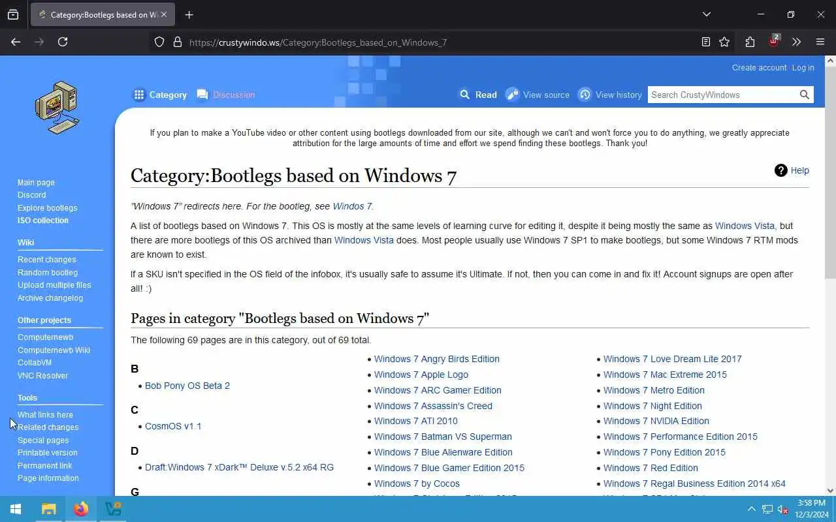836x522 pixels.
Task: Open VNC Resolver link
Action: [42, 376]
